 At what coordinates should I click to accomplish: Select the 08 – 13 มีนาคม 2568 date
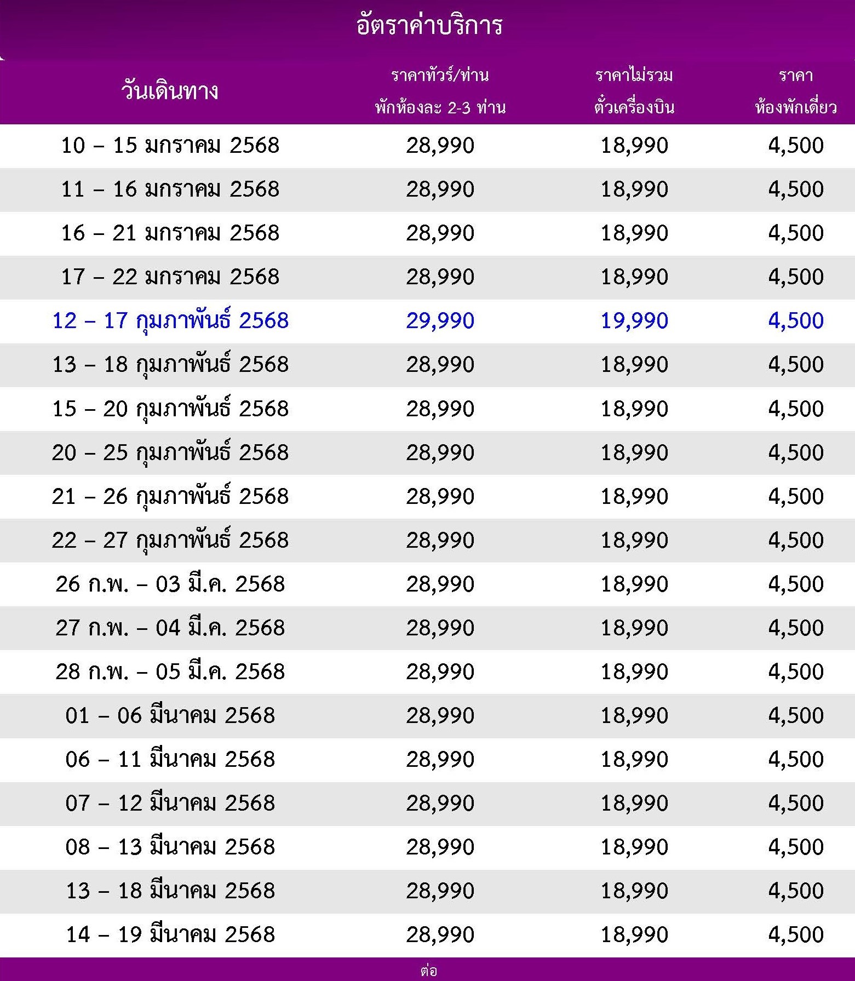pos(170,847)
